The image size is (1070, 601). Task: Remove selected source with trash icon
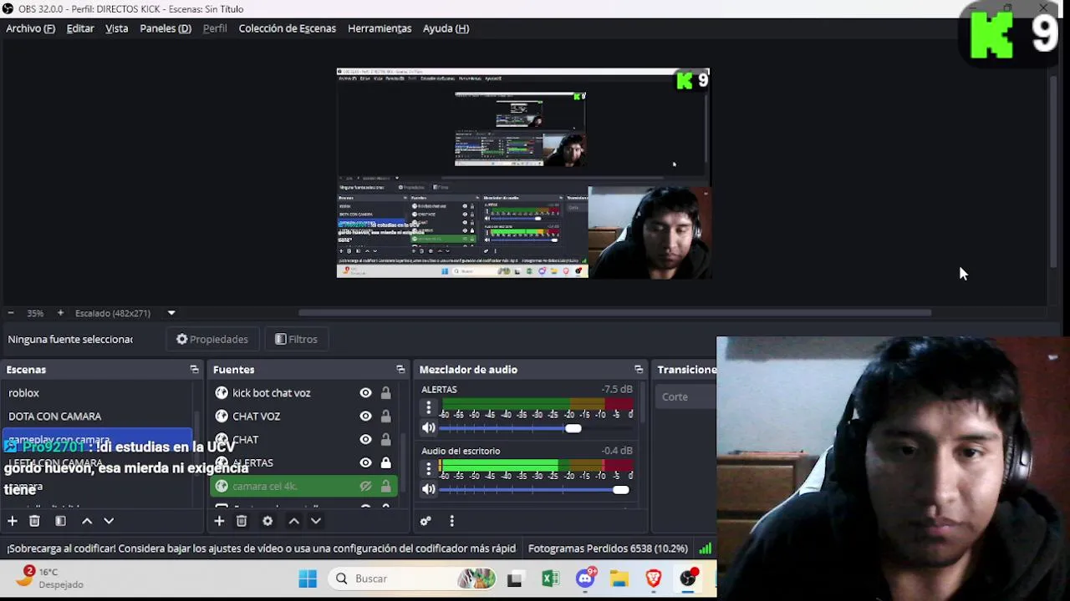[x=242, y=521]
